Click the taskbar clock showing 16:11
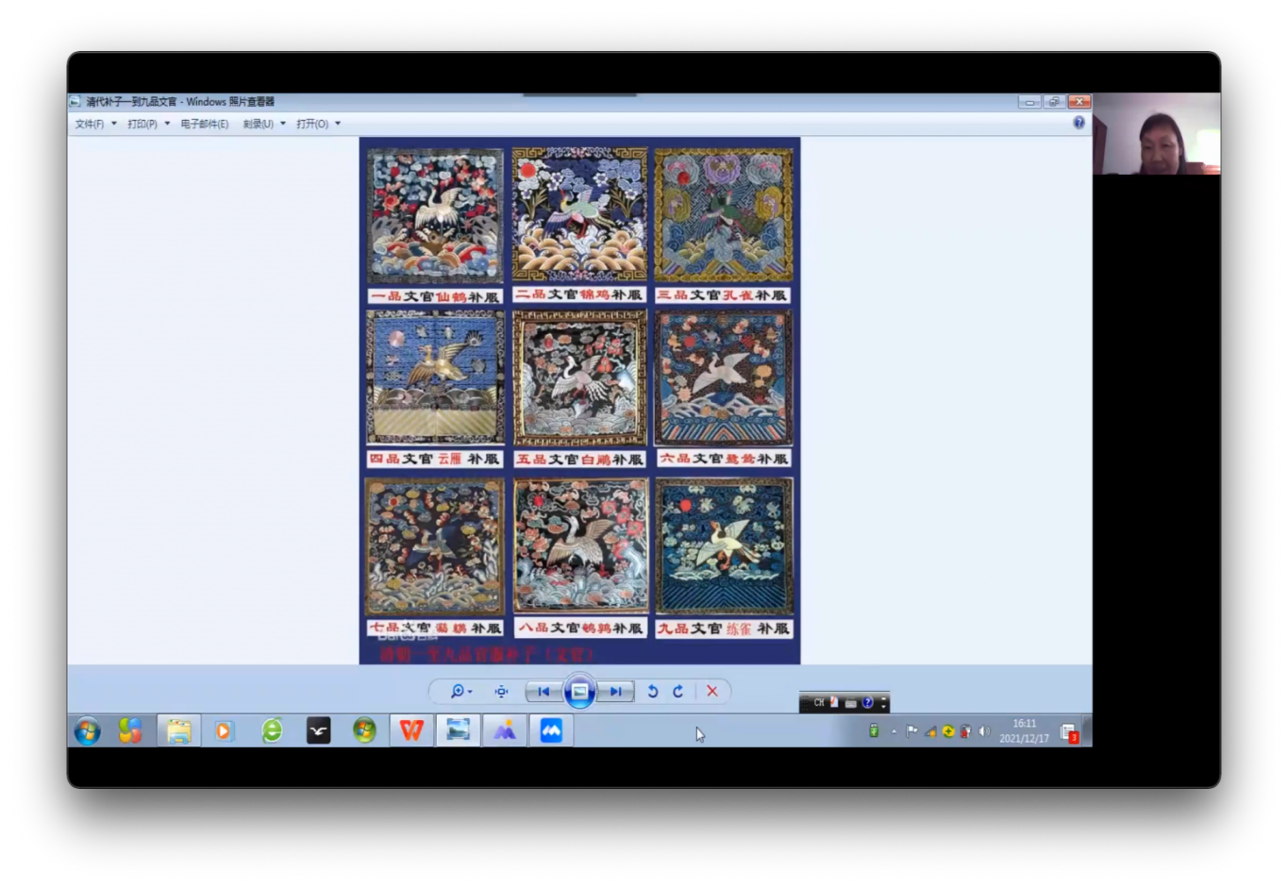This screenshot has height=889, width=1288. point(1024,730)
